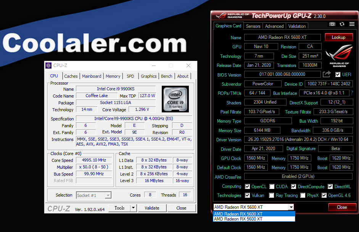Select the second AMD Radeon RX 5600 XT option
This screenshot has height=232, width=359.
(254, 219)
